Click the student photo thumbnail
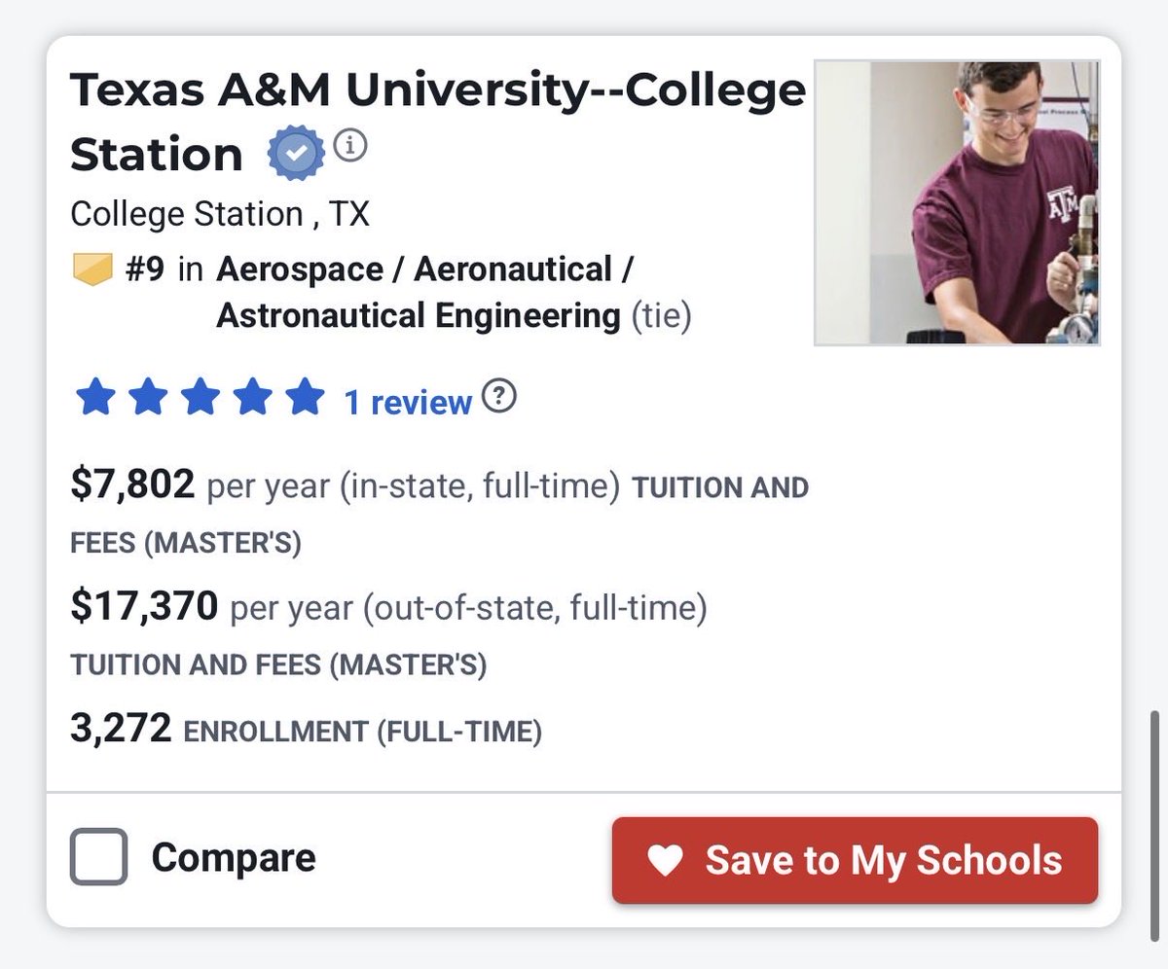 [957, 202]
